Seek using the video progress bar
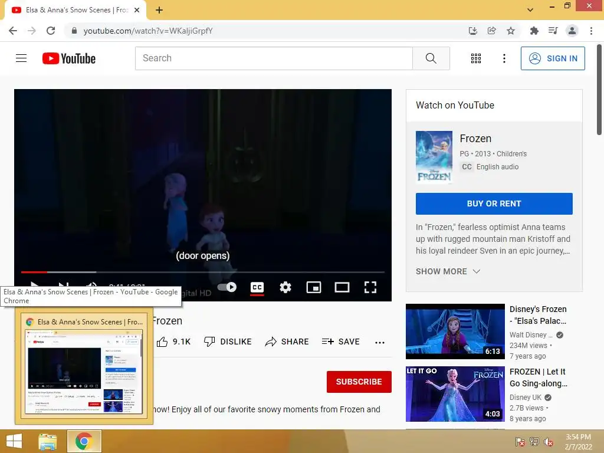 coord(203,272)
